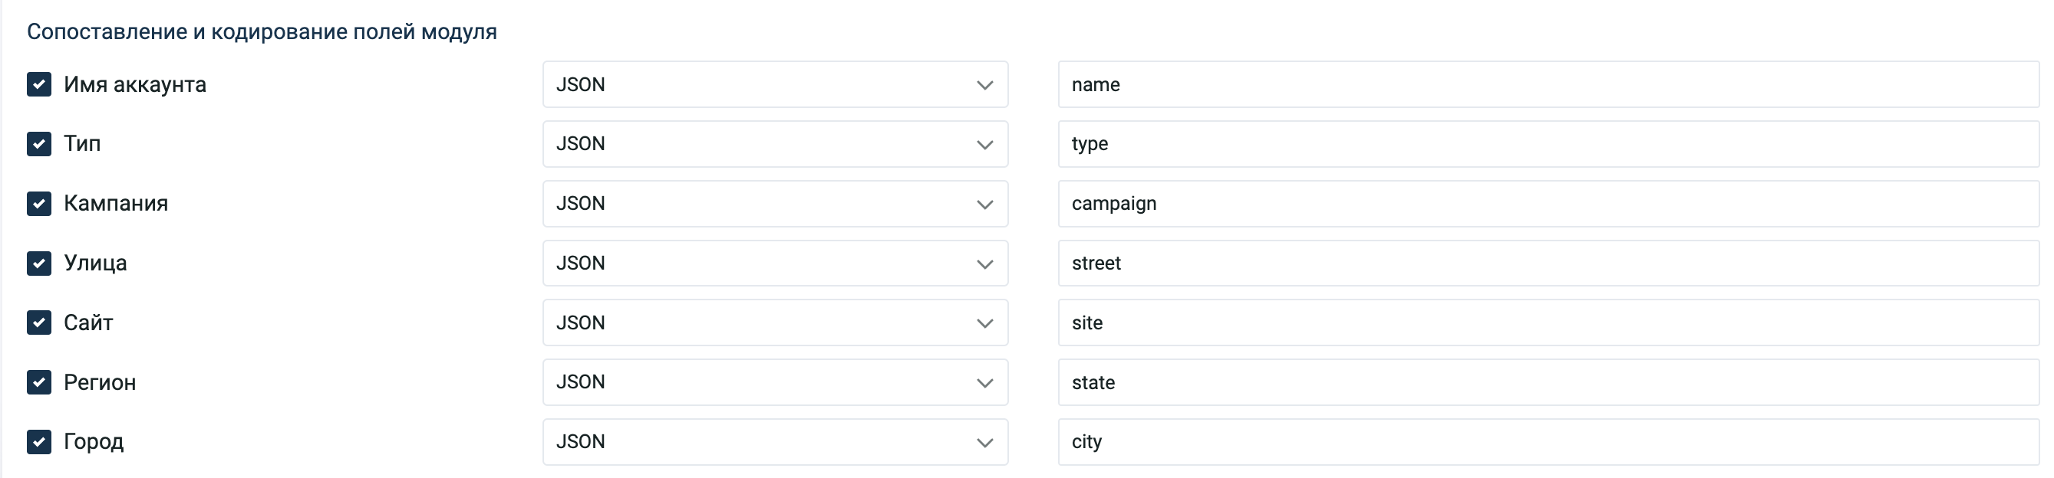Toggle the Кампания checkbox
The image size is (2054, 478).
point(39,204)
